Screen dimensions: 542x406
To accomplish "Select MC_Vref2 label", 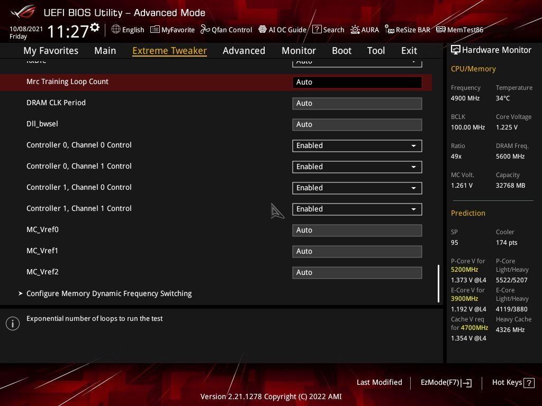I will click(x=42, y=272).
